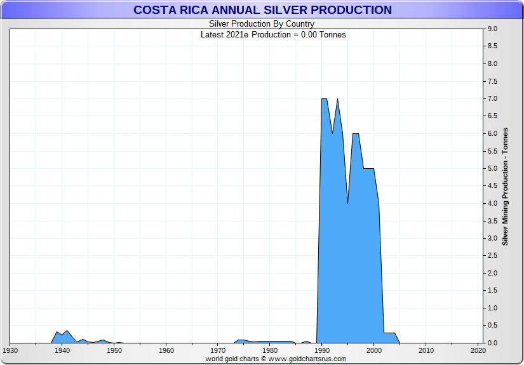Pick the 1960 label on the x-axis
524x365 pixels.
point(166,350)
